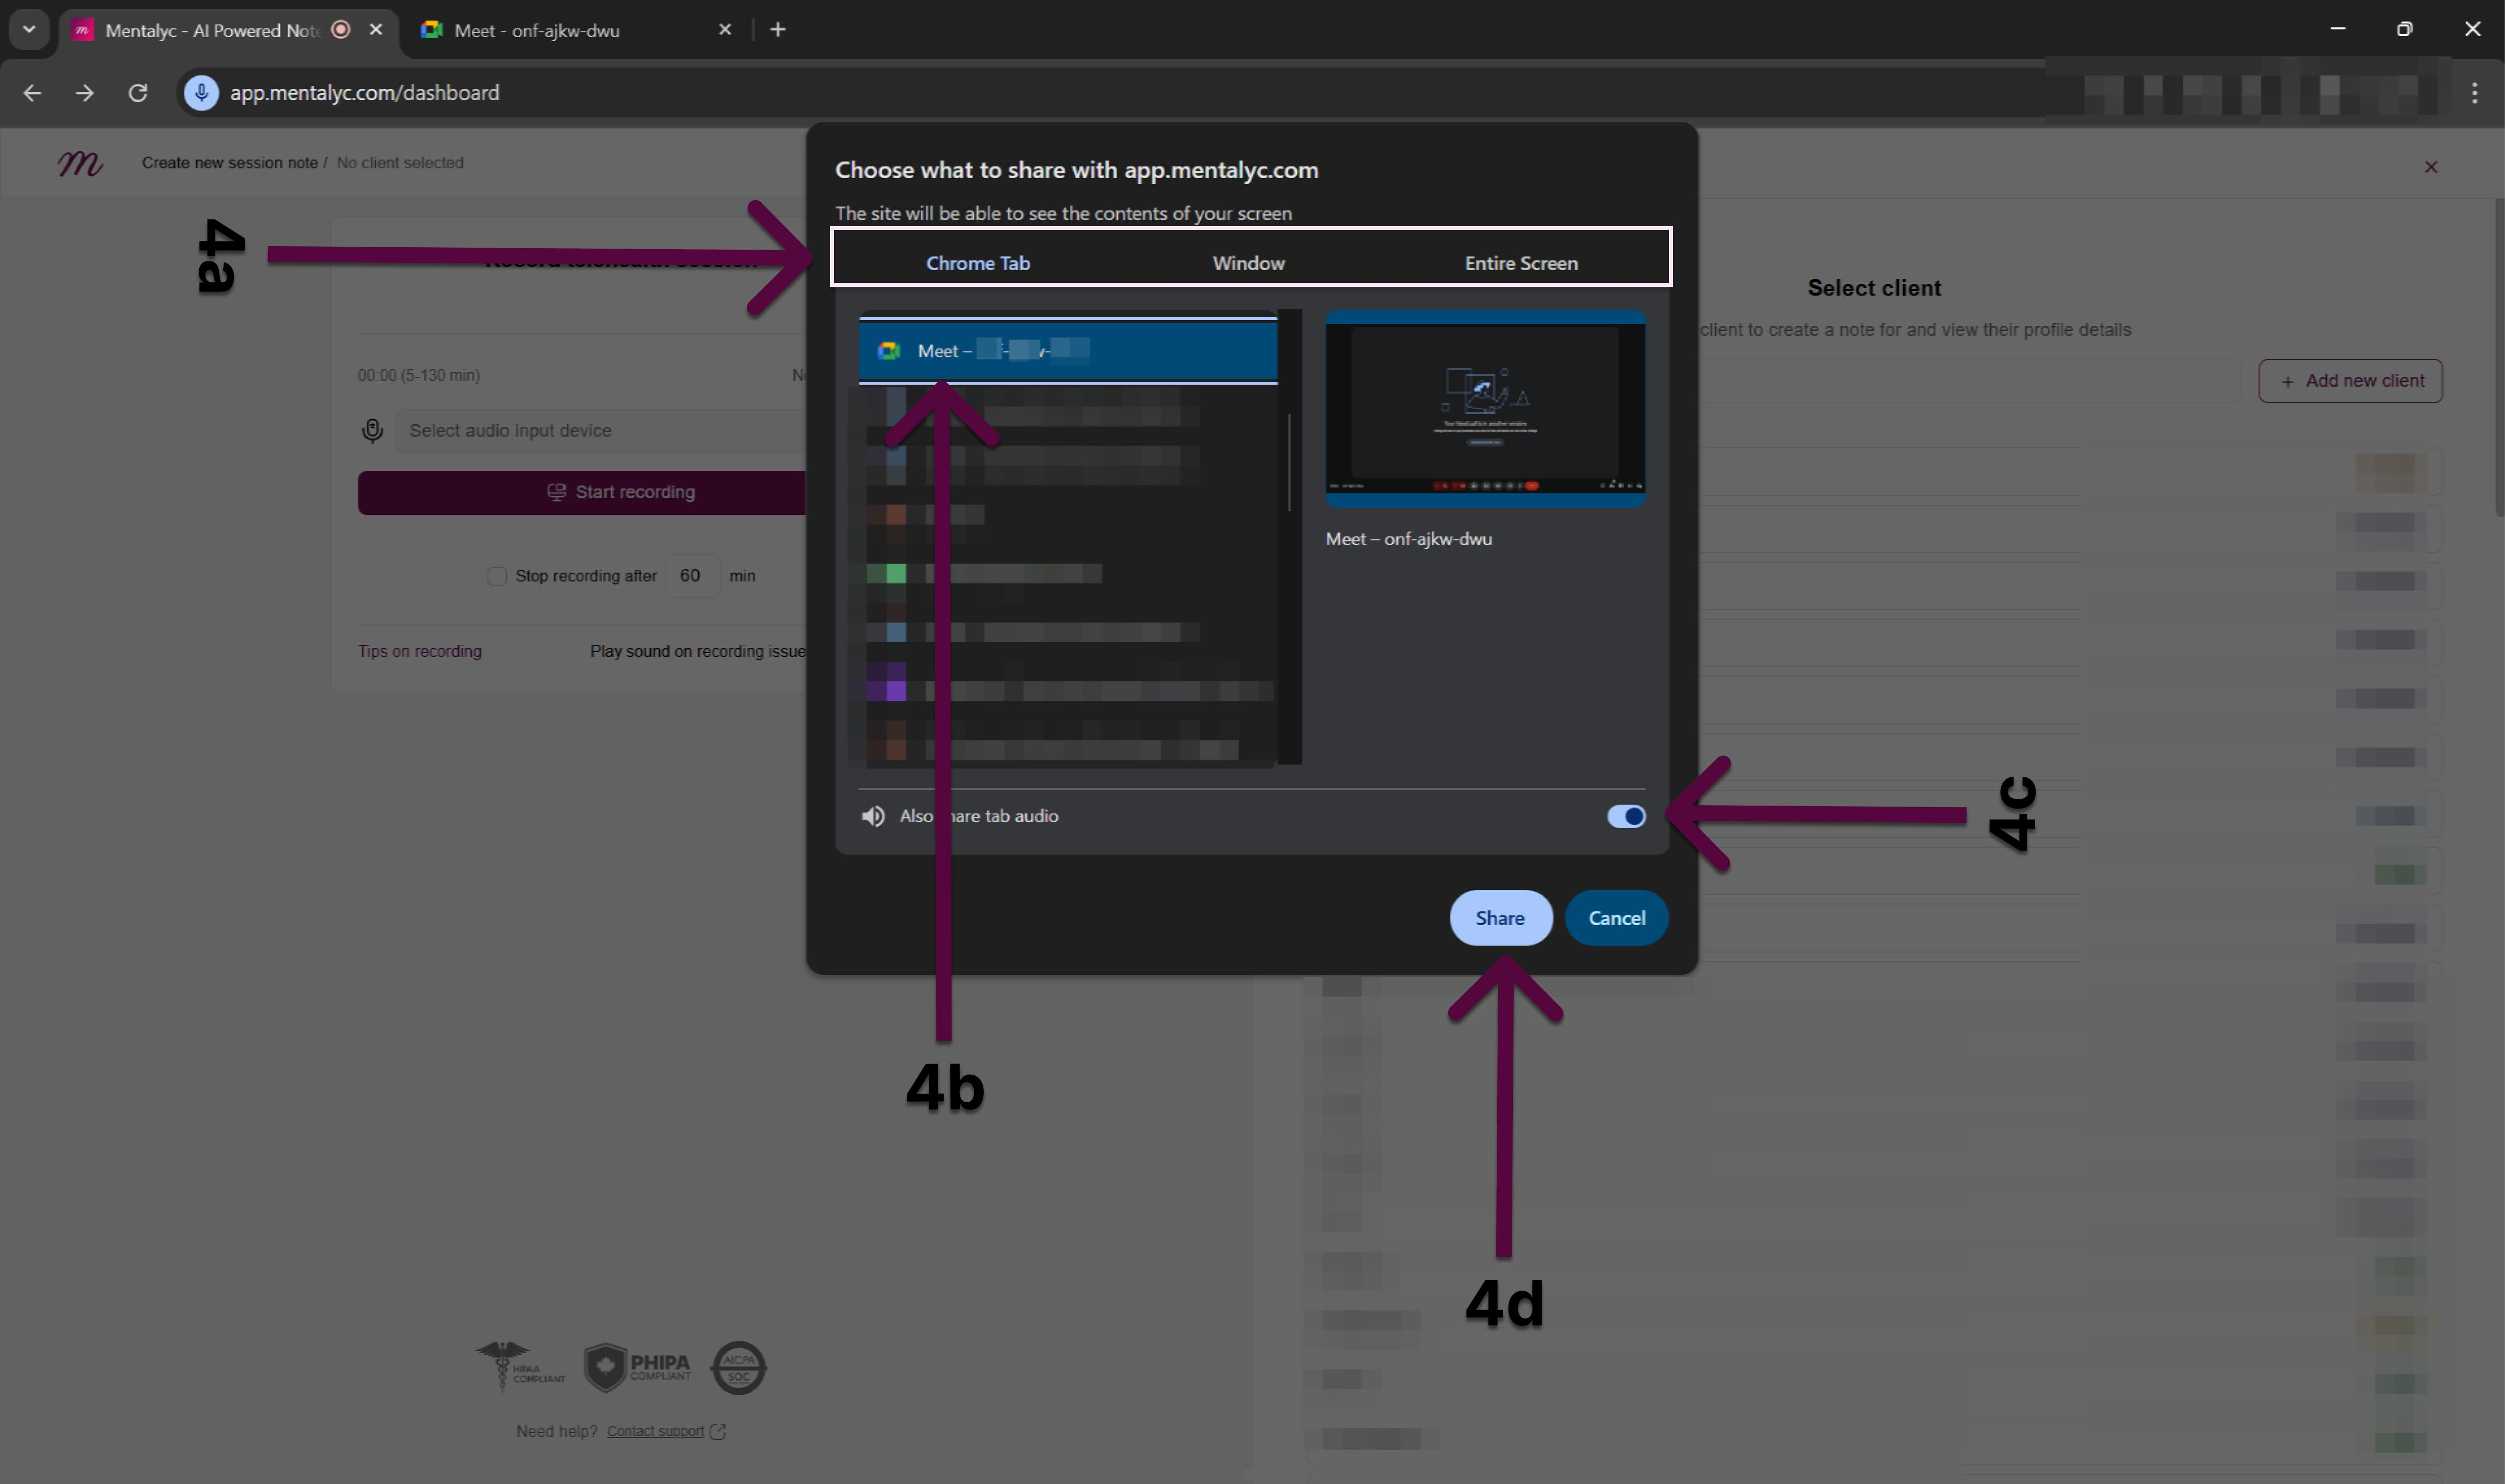Toggle the Also share tab audio switch
Viewport: 2505px width, 1484px height.
point(1625,817)
